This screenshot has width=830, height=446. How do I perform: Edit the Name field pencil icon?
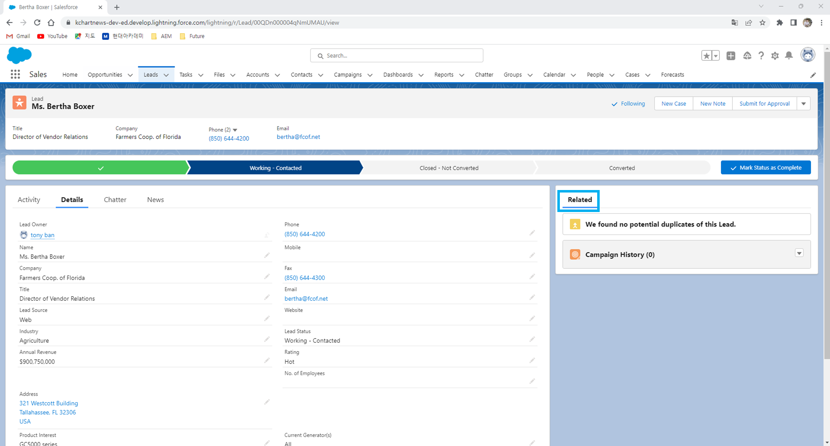[267, 255]
